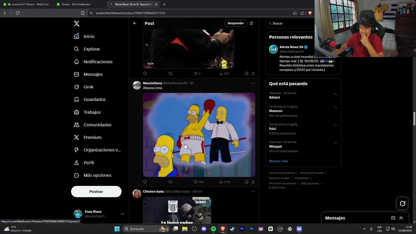View stats of post with 3 mil views

225,182
